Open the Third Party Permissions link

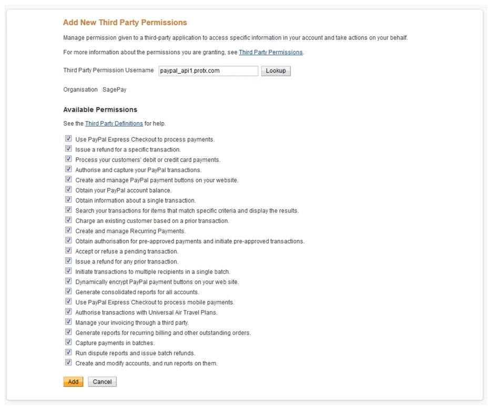pyautogui.click(x=271, y=52)
